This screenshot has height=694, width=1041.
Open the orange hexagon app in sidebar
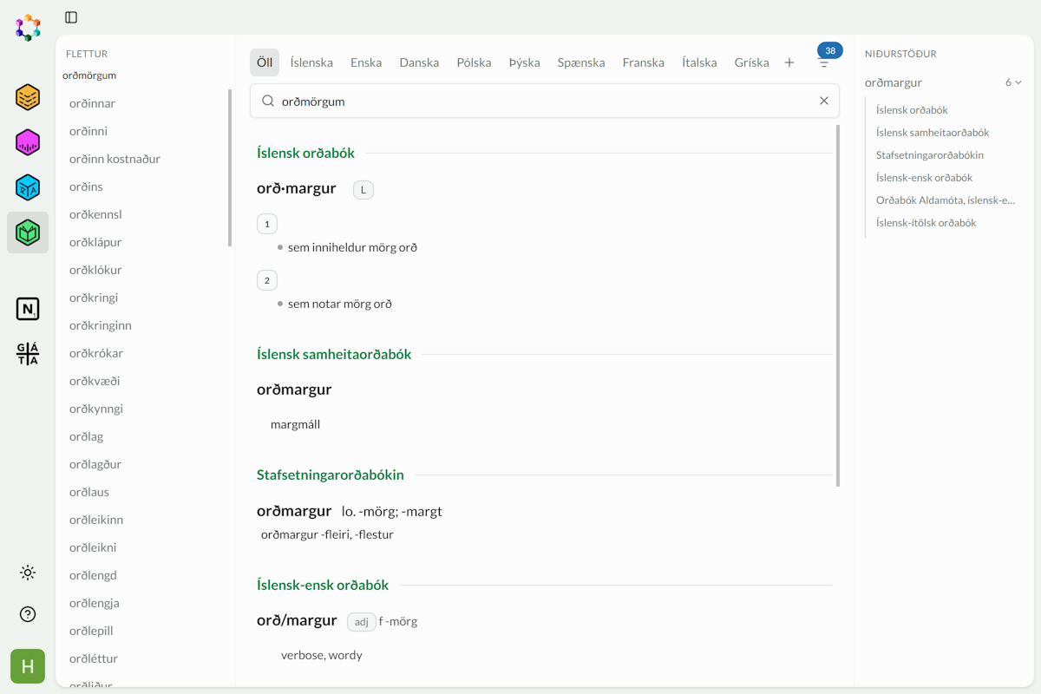pos(28,97)
